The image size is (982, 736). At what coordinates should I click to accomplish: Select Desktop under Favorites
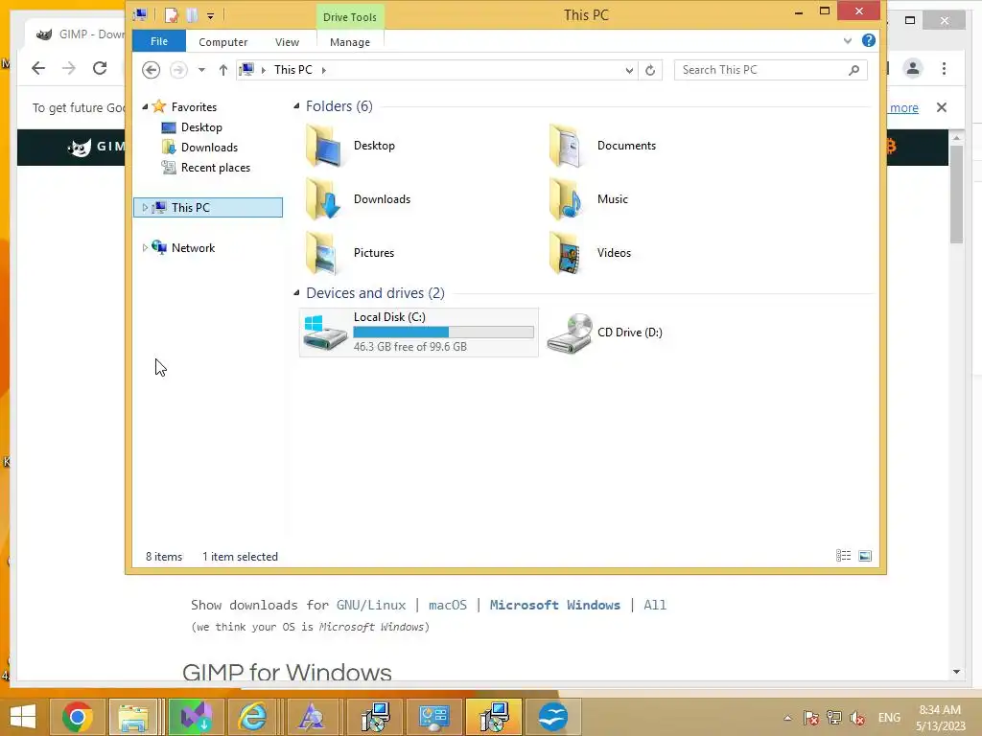pos(201,127)
